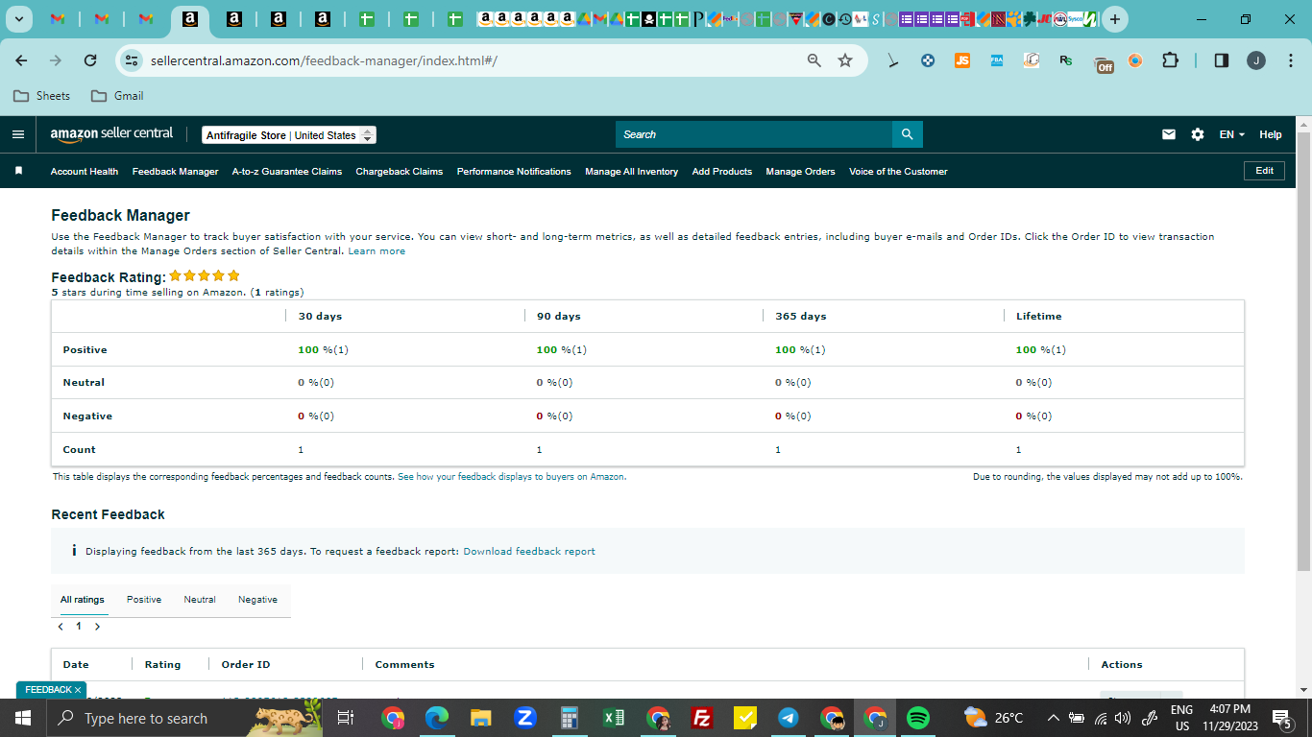The height and width of the screenshot is (737, 1312).
Task: Open A-to-z Guarantee Claims page
Action: click(287, 172)
